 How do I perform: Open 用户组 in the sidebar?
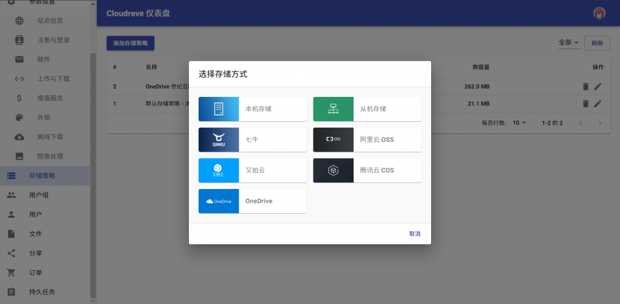[39, 195]
